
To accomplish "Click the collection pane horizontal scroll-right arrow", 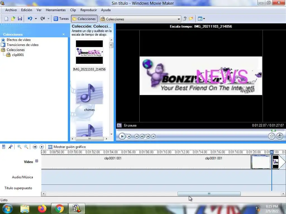I will point(106,139).
